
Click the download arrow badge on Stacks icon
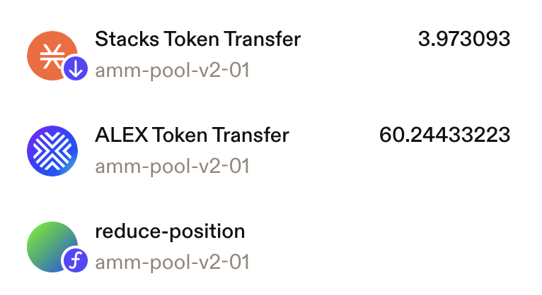[x=76, y=68]
